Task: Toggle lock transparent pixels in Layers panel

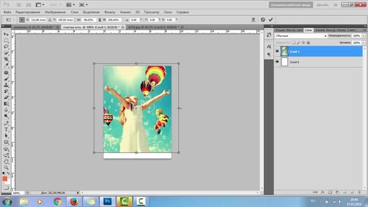Action: click(294, 43)
